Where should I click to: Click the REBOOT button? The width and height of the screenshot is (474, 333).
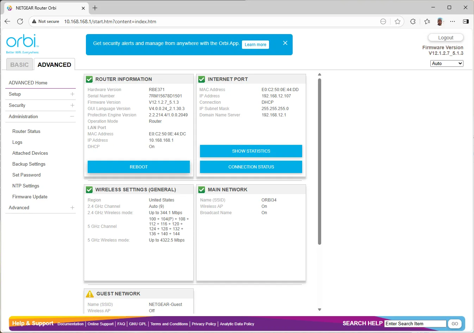[x=139, y=167]
